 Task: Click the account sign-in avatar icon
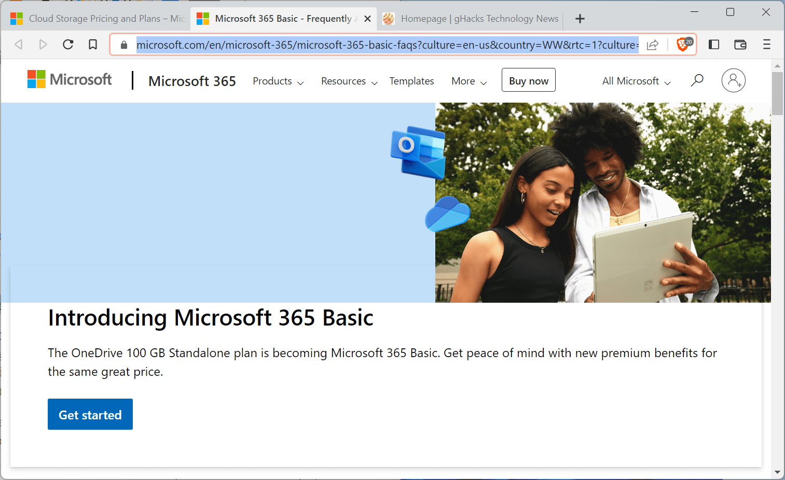(733, 80)
